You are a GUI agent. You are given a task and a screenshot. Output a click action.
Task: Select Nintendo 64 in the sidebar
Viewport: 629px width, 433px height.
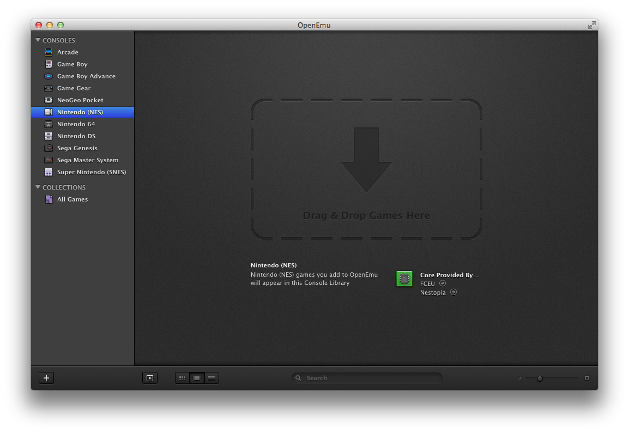83,124
